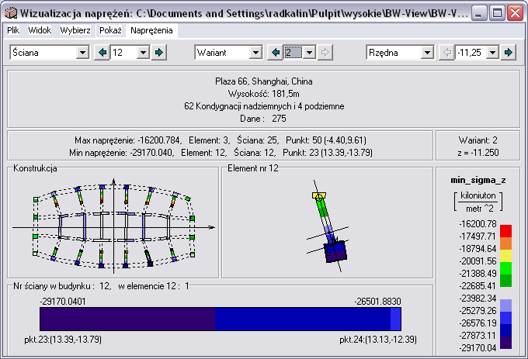Click the Wysokość: 181,5m text
The height and width of the screenshot is (359, 528).
click(x=264, y=94)
